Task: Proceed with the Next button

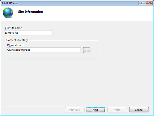Action: point(95,110)
